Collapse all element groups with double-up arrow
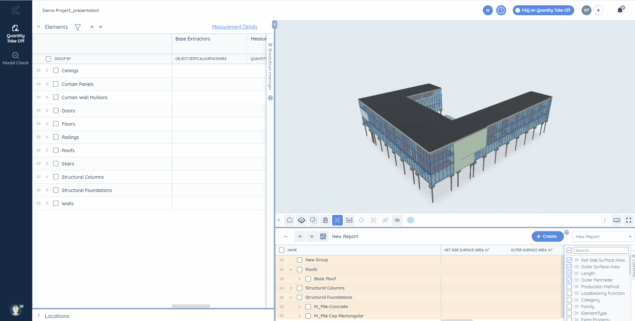The height and width of the screenshot is (321, 635). click(92, 27)
